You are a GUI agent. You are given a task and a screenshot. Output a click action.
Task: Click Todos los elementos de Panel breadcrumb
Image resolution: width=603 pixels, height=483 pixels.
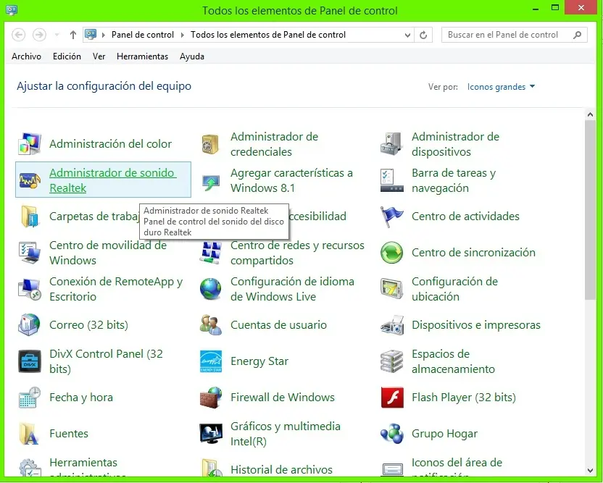pos(268,35)
